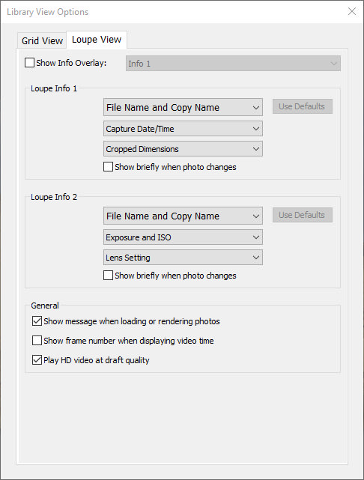Open Loupe Info 2 File Name dropdown
The width and height of the screenshot is (364, 480).
183,216
